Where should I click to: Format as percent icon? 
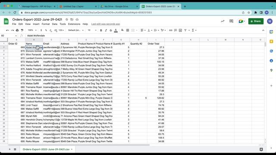click(x=46, y=30)
